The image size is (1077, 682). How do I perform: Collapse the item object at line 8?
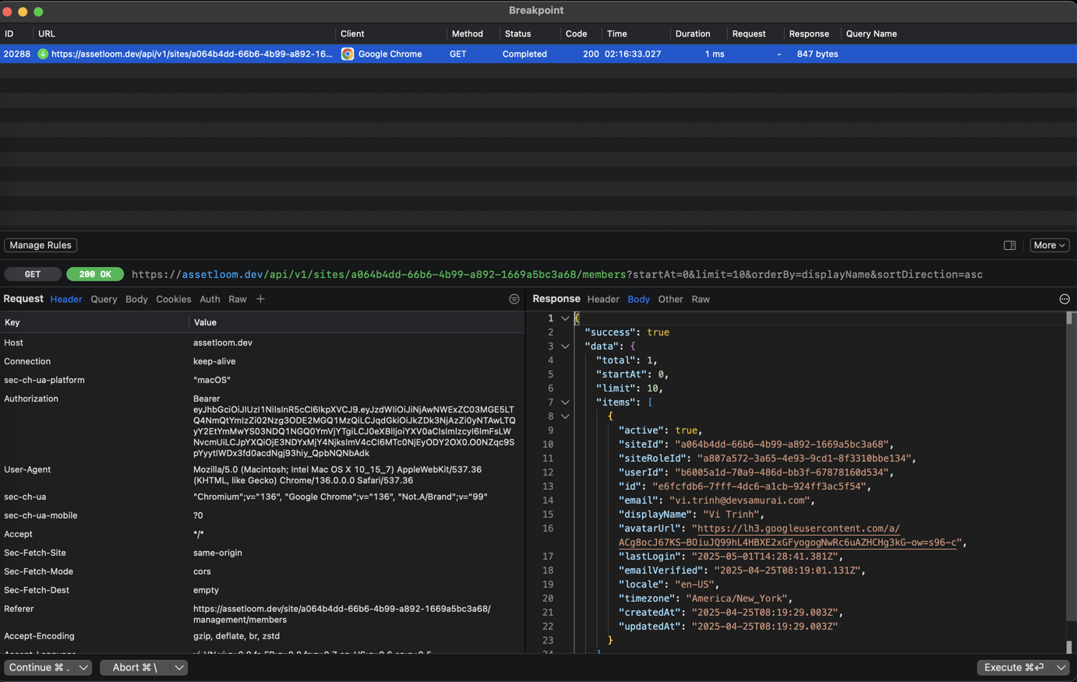click(x=565, y=417)
